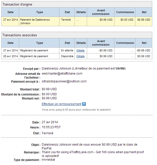Screen dimensions: 157x165
Task: Click the time value '15:55:23 PDT'
Action: coord(51,127)
